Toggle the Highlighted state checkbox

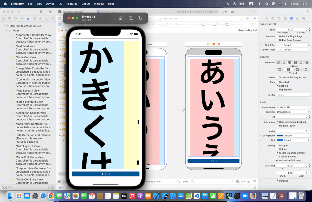(277, 89)
